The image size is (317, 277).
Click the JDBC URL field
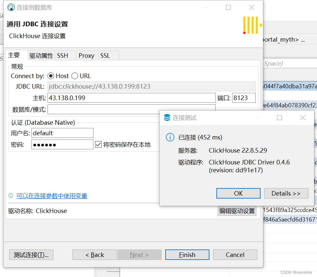(x=152, y=86)
